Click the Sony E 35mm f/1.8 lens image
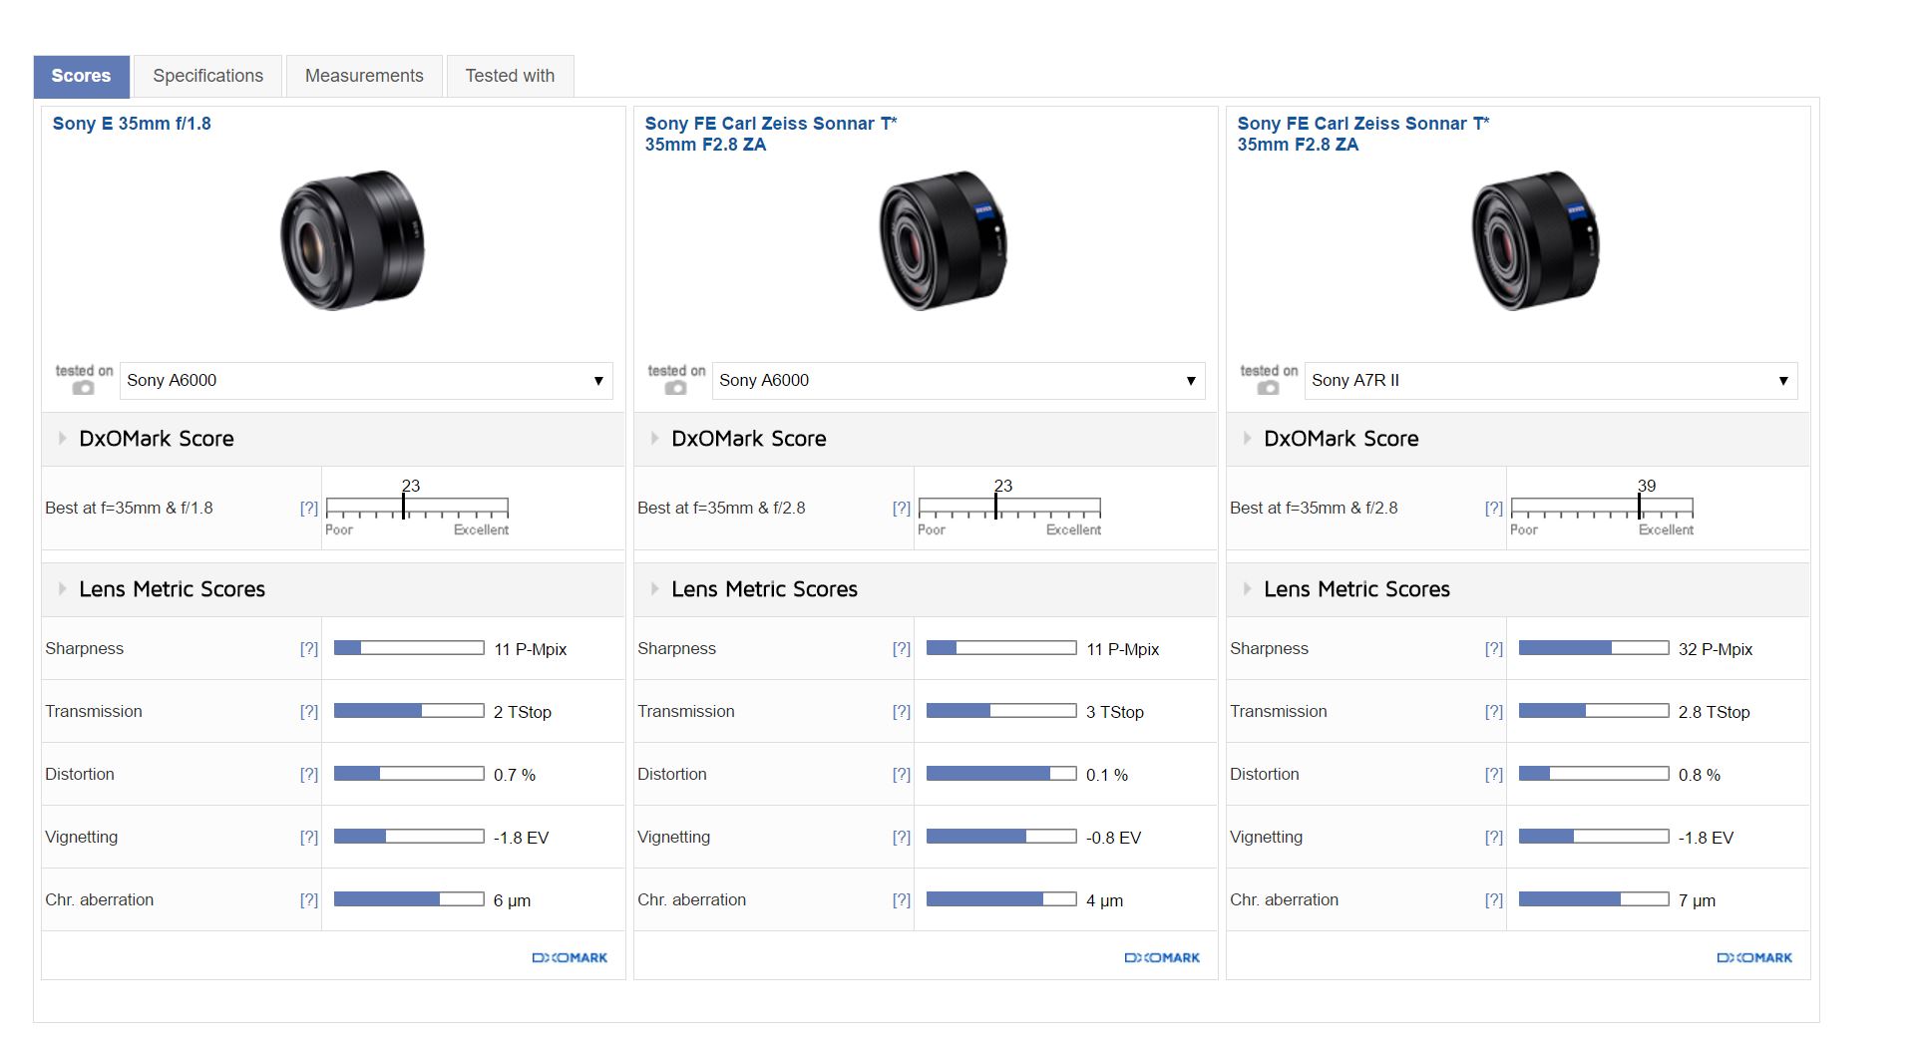This screenshot has width=1922, height=1048. click(352, 240)
